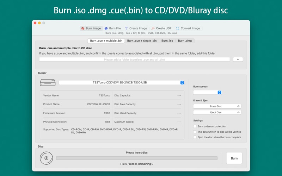Click the Firmware Revision value TS00
Screen dimensions: 282x176
point(107,113)
